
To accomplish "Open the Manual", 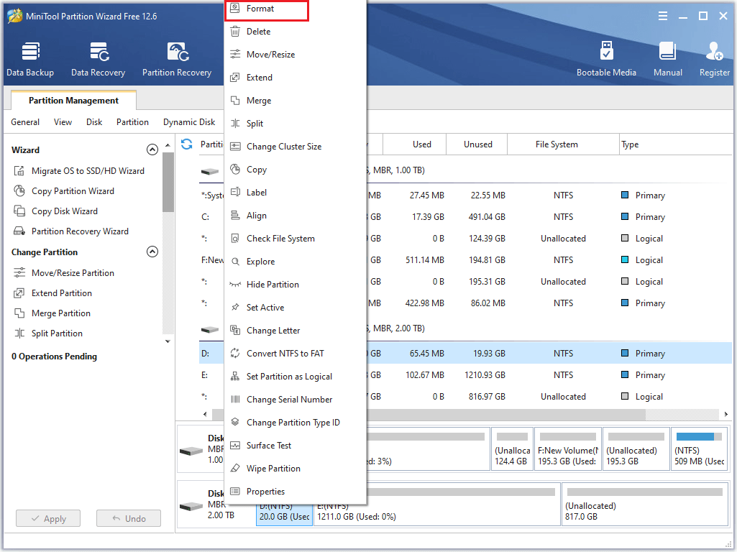I will coord(667,57).
